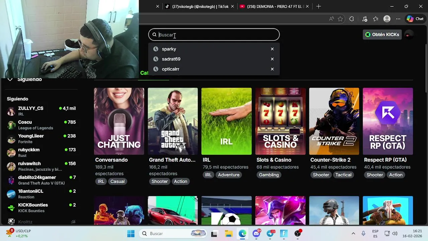Click the 'Slots & Casino' category title
This screenshot has width=428, height=241.
tap(274, 160)
